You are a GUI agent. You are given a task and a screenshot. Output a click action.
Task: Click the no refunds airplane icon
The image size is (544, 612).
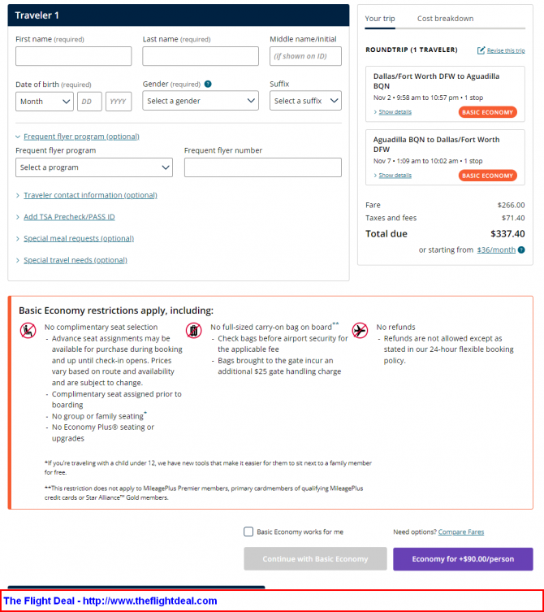(360, 331)
